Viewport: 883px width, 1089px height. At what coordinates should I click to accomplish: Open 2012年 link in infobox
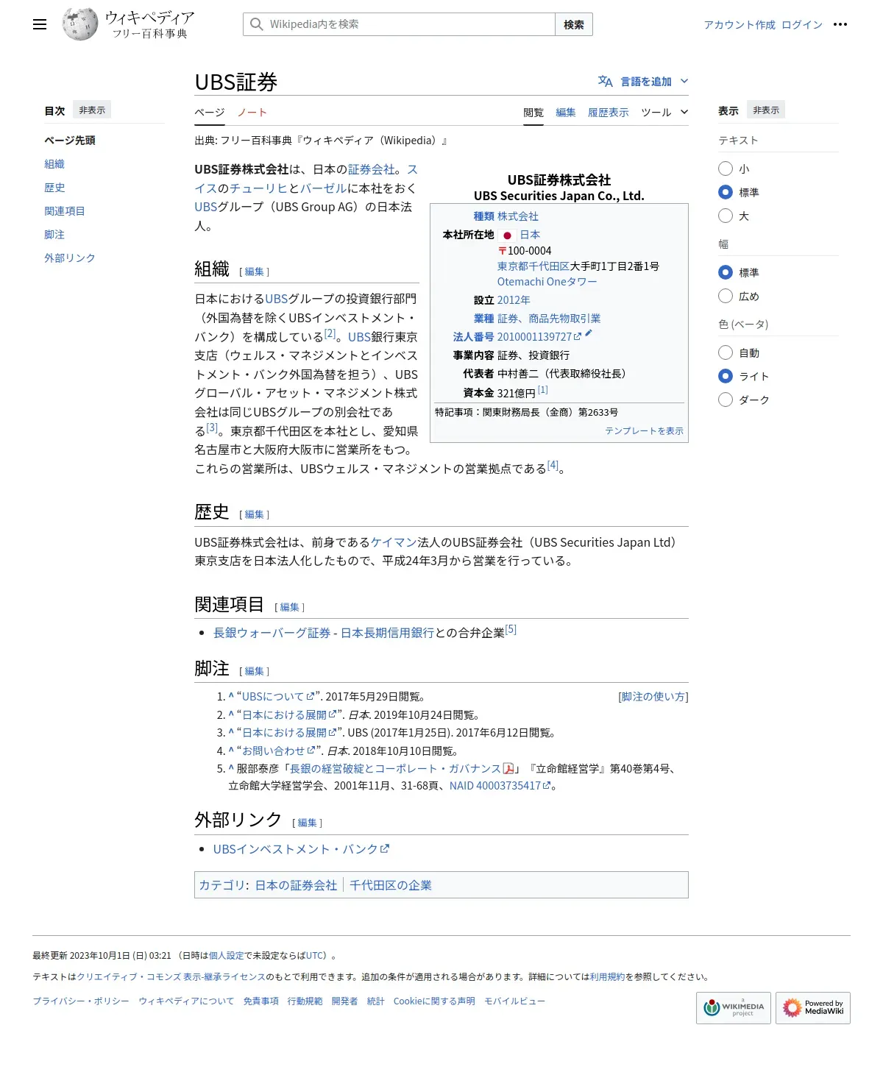(514, 300)
